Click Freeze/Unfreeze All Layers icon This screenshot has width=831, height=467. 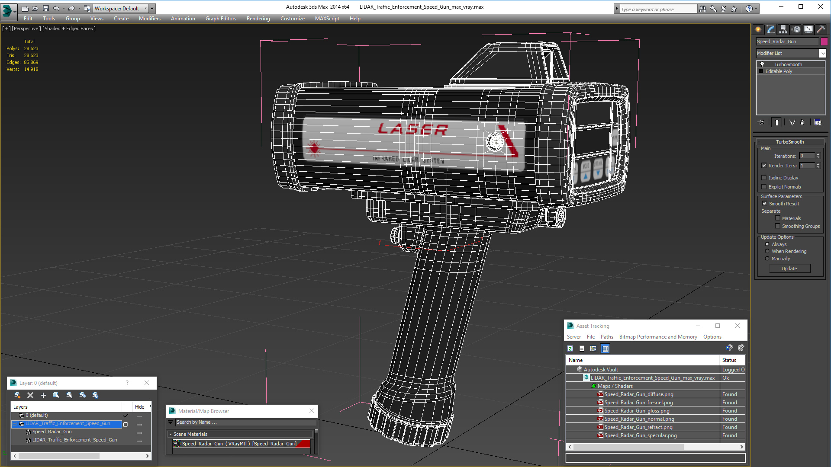click(95, 395)
